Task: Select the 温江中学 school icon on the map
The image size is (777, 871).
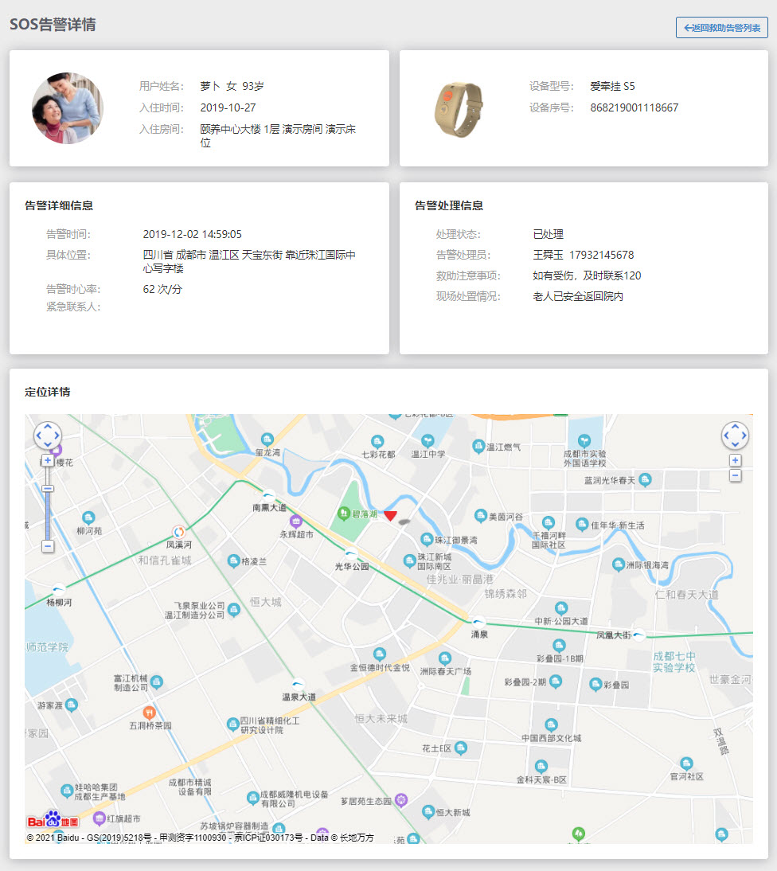Action: (428, 441)
